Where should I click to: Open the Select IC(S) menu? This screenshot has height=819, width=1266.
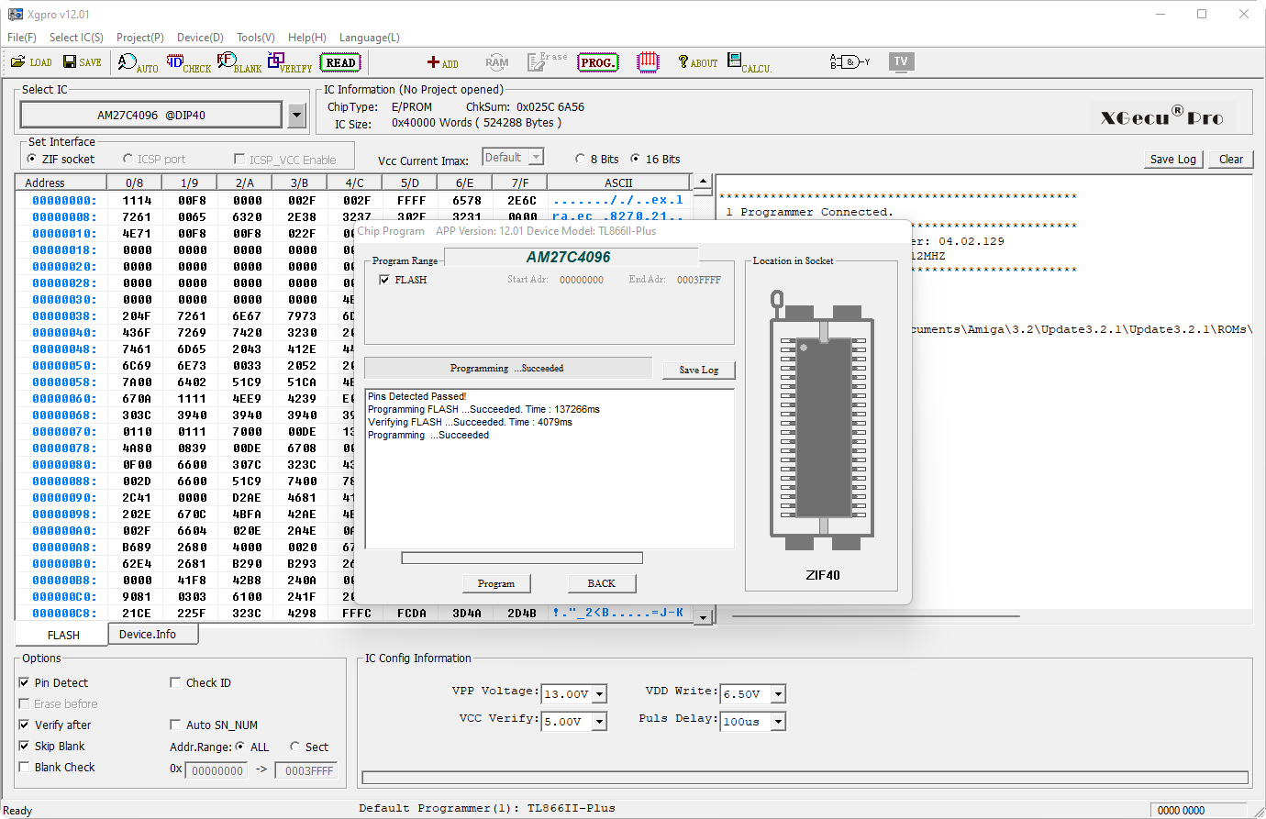tap(76, 38)
